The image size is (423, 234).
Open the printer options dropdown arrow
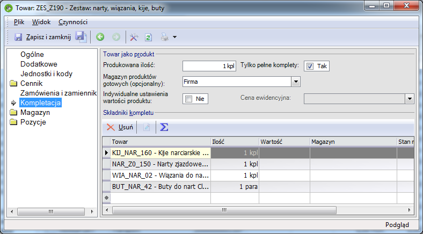pos(175,37)
